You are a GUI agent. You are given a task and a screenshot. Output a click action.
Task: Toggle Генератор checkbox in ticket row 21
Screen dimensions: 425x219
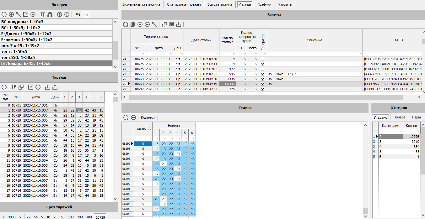coord(262,59)
